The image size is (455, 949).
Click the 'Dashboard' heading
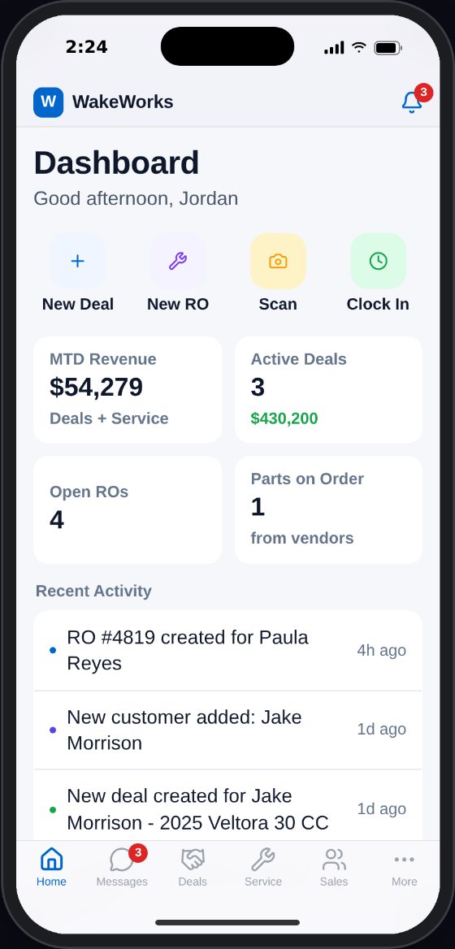click(x=116, y=162)
